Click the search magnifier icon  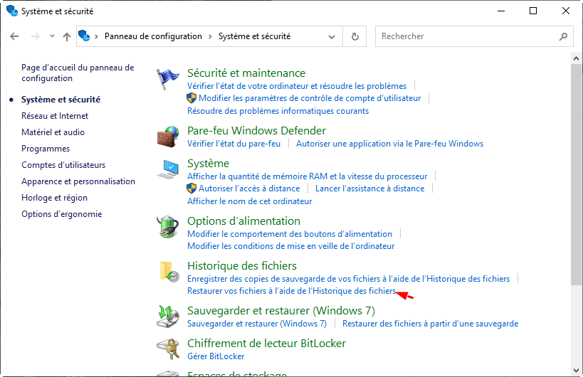point(563,36)
